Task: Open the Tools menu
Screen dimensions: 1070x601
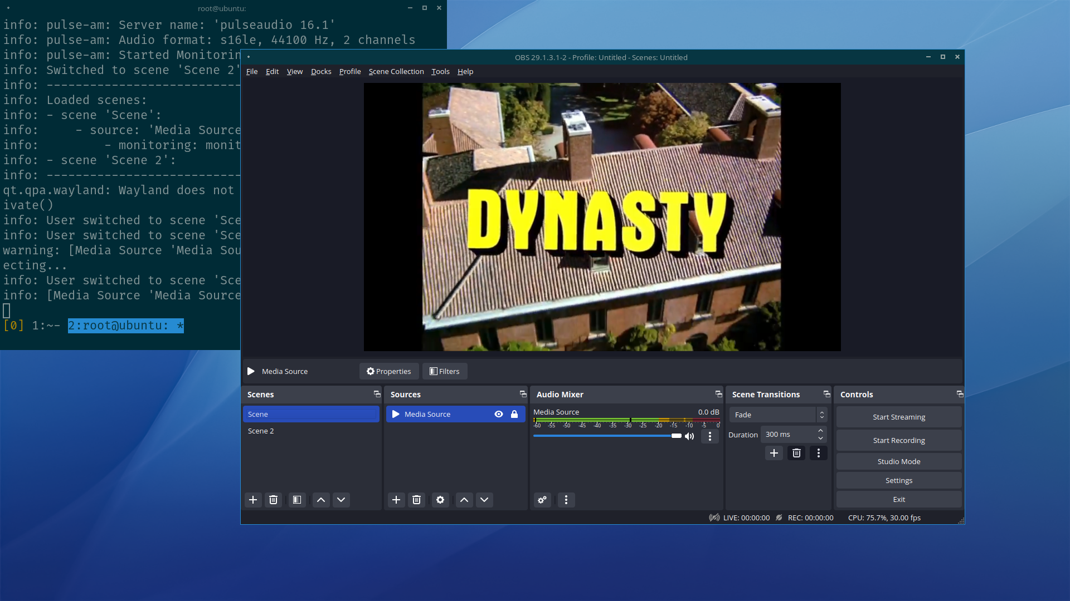Action: point(440,71)
